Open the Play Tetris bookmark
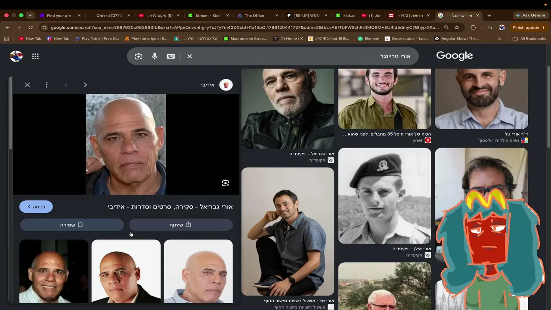 tap(97, 38)
